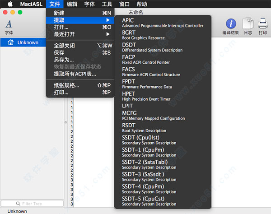Choose 全部关闭 menu item
Viewport: 271px width, 214px height.
coord(80,46)
